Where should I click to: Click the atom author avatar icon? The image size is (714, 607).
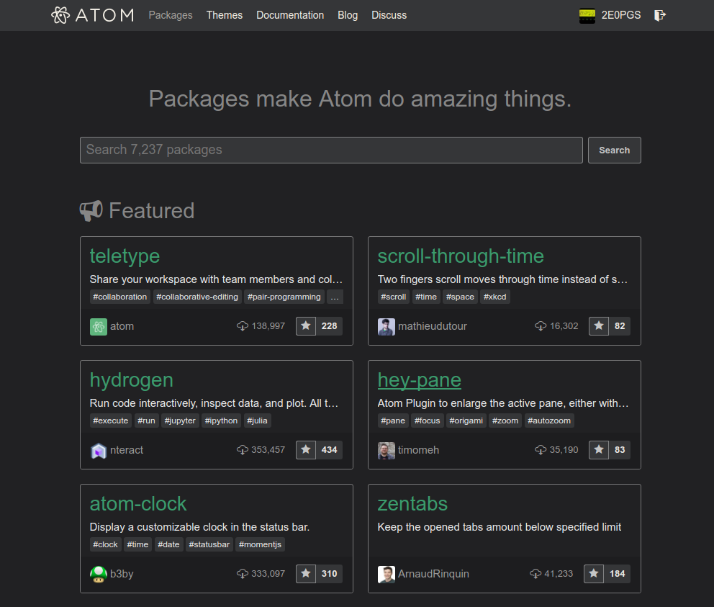tap(99, 326)
